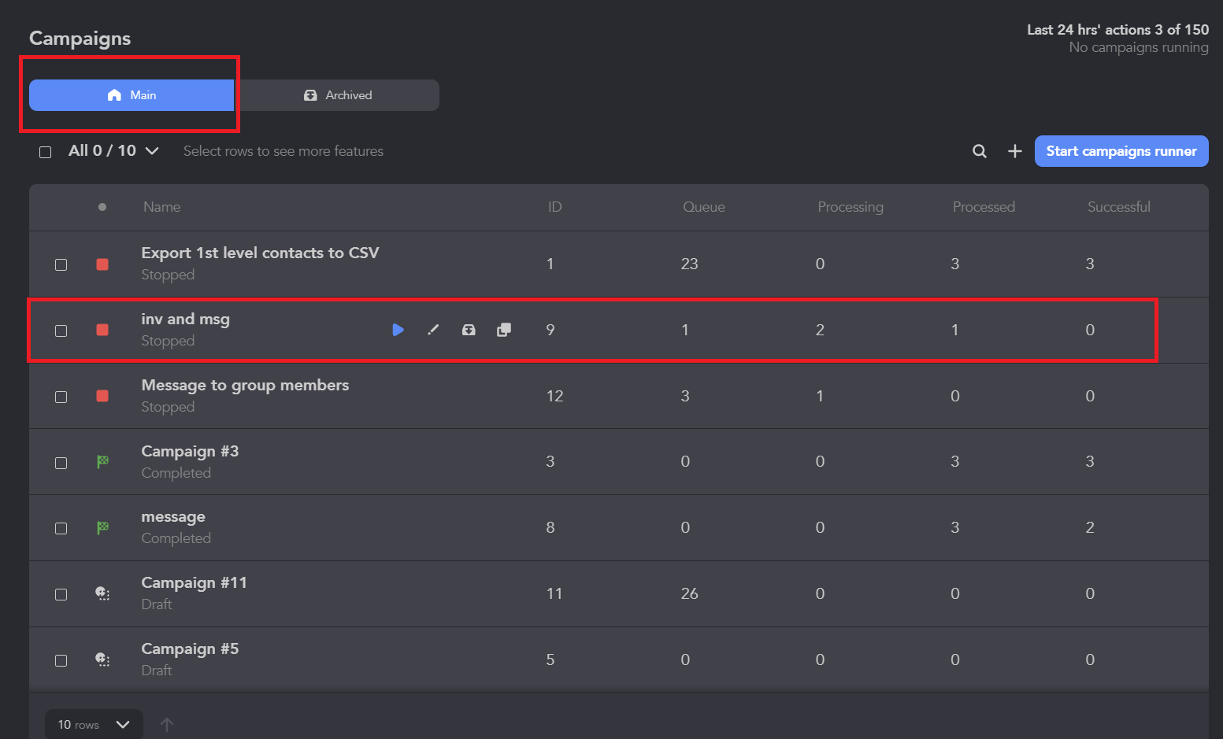Open the 10 rows per page dropdown
1223x739 pixels.
[94, 724]
